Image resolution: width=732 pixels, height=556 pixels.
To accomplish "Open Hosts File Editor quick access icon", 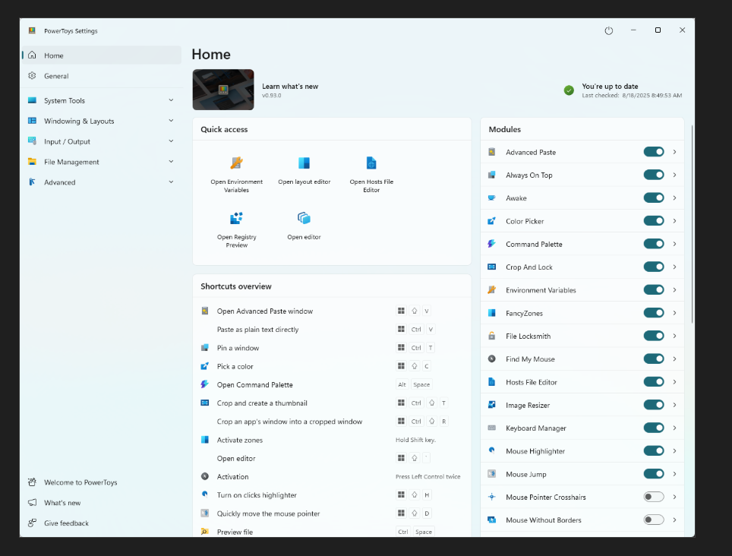I will point(371,163).
